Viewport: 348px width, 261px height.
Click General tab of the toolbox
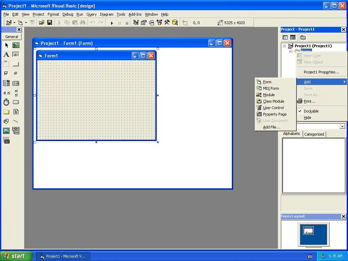tap(12, 37)
